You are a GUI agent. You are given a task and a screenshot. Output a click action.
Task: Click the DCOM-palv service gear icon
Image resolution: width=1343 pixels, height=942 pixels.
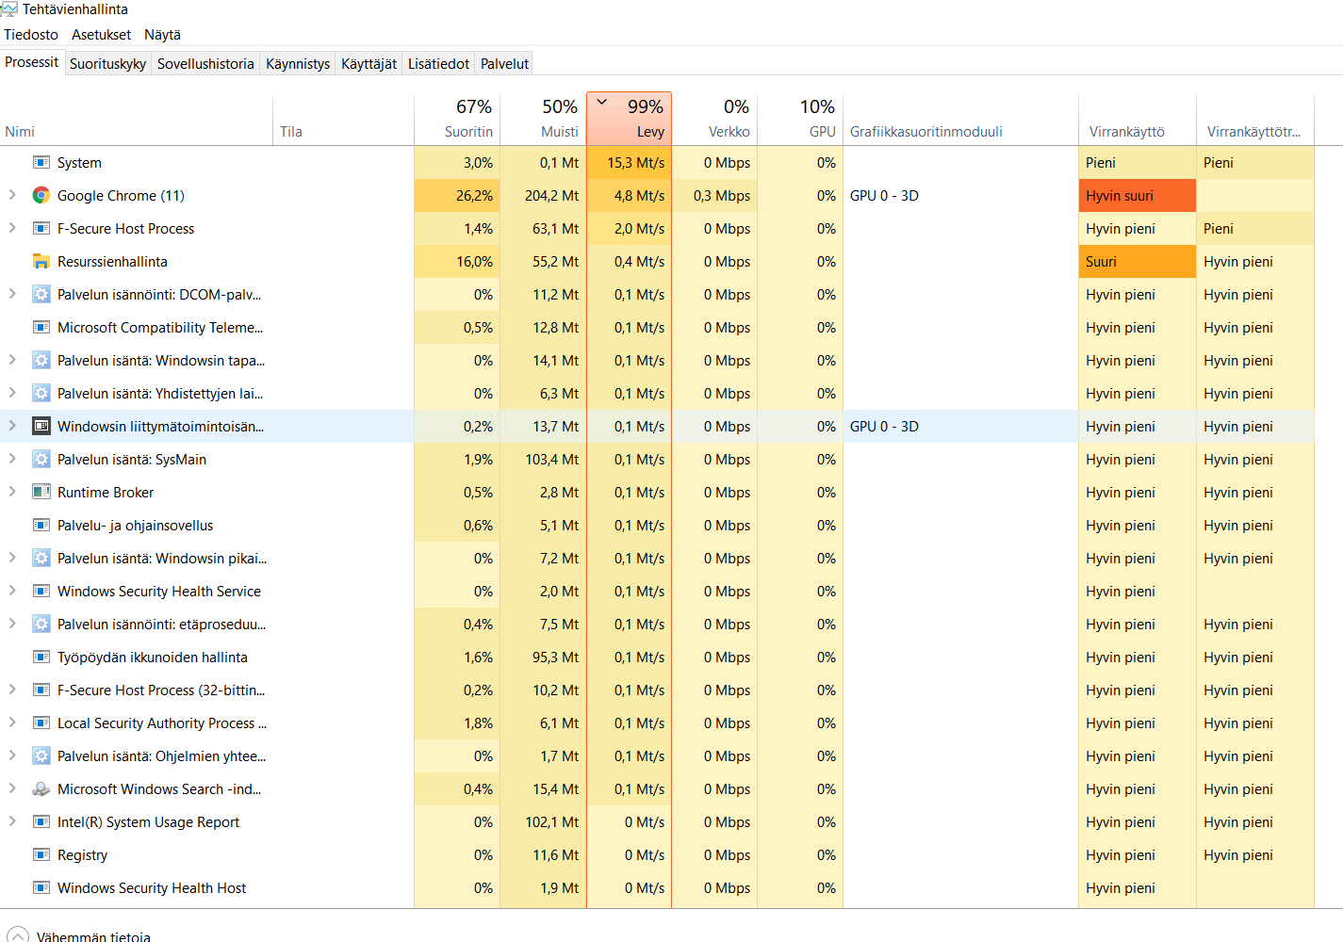(x=41, y=295)
